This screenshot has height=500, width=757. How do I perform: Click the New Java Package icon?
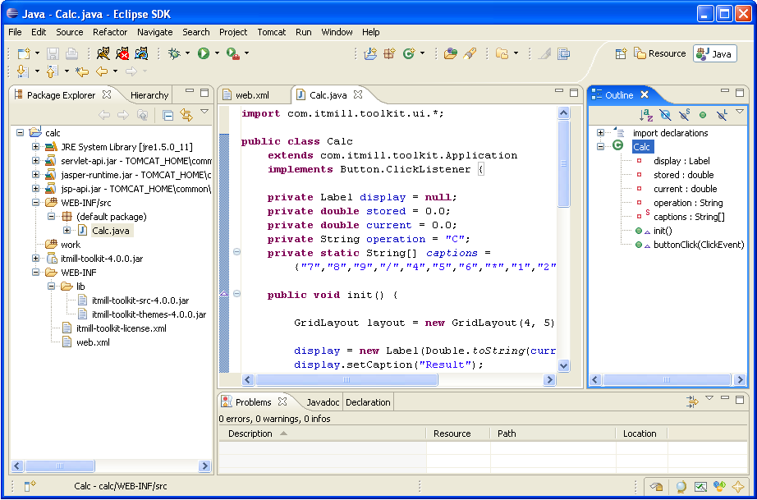[389, 53]
